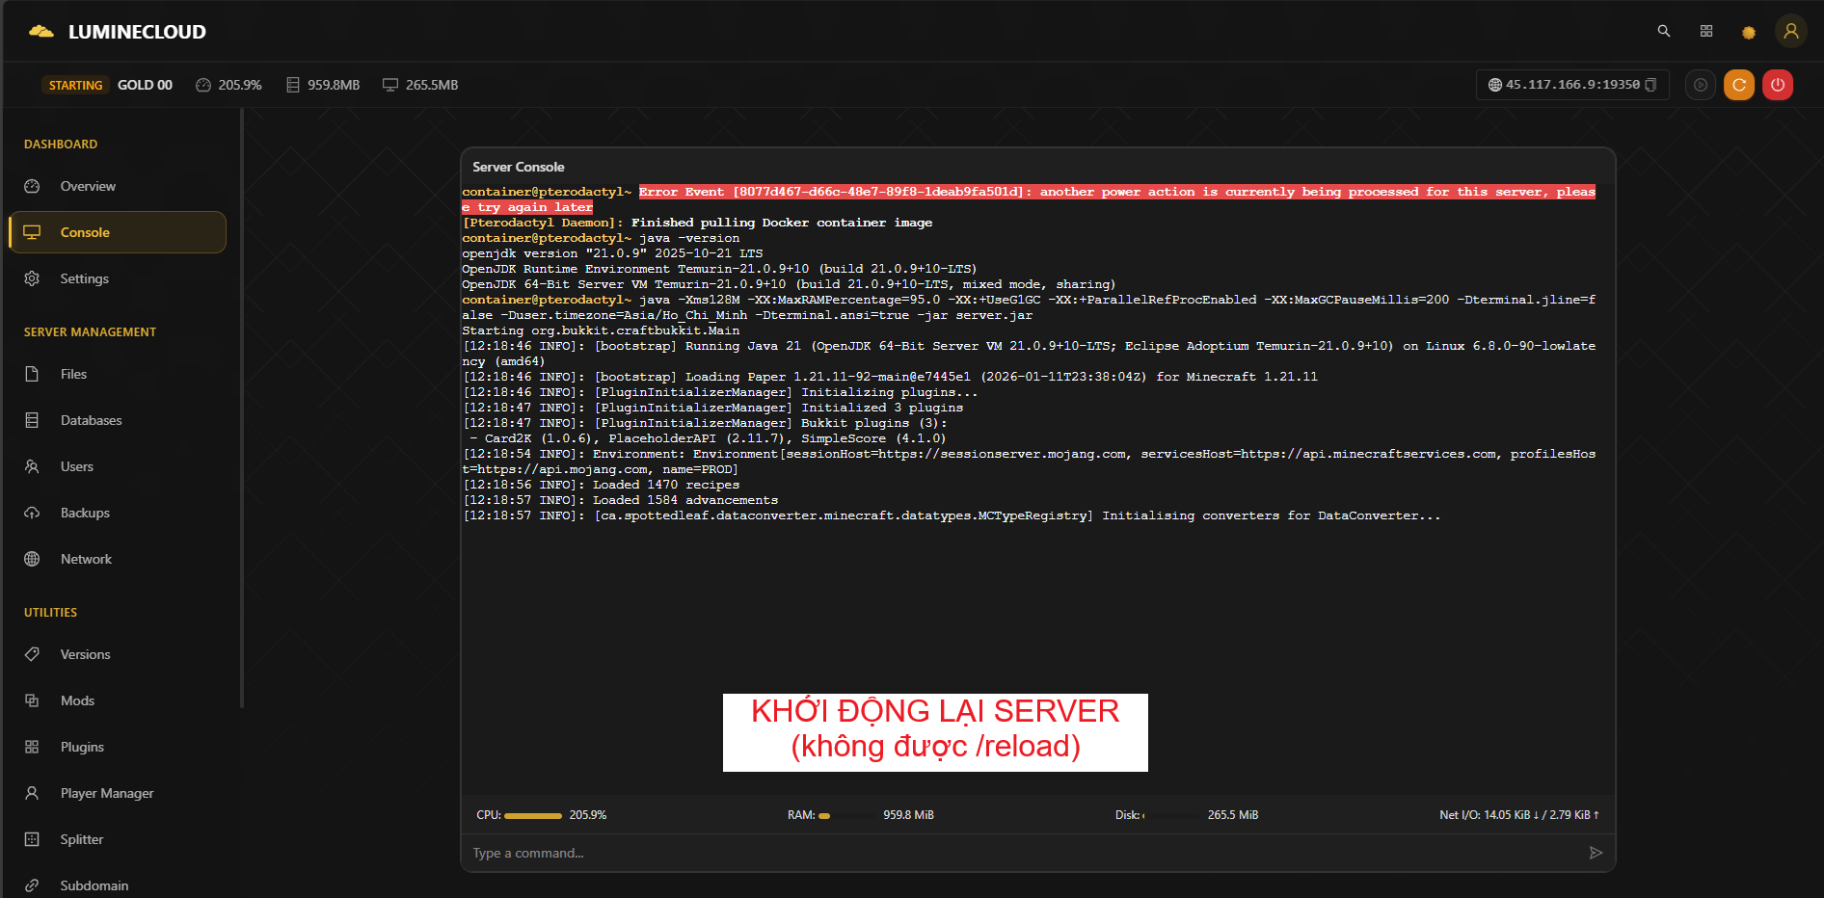This screenshot has width=1824, height=898.
Task: Click the Player Manager person icon
Action: click(32, 793)
